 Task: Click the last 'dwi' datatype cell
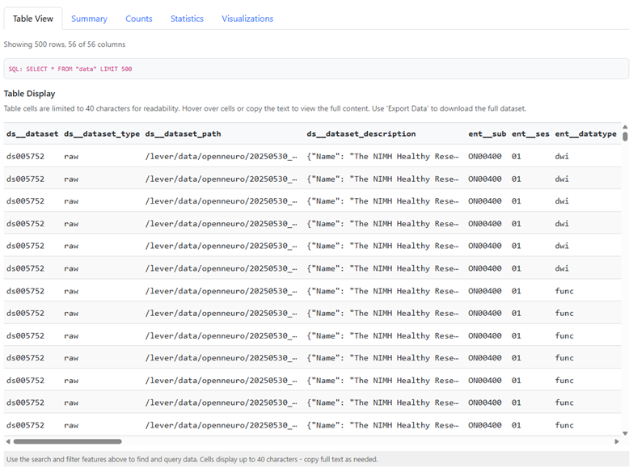click(562, 268)
